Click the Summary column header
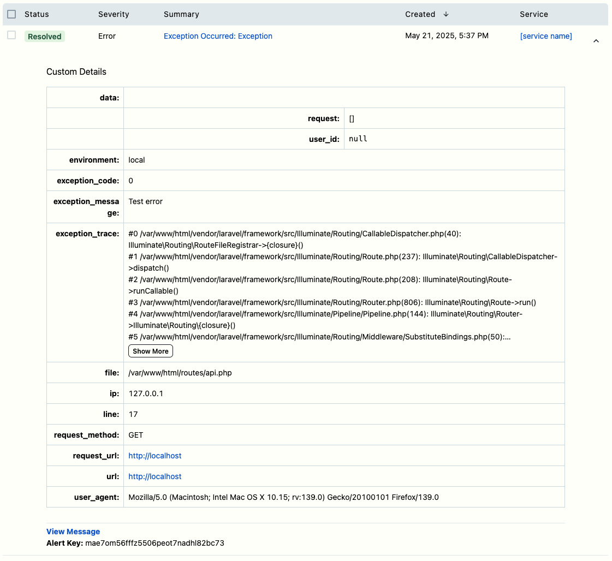The height and width of the screenshot is (561, 612). tap(181, 14)
